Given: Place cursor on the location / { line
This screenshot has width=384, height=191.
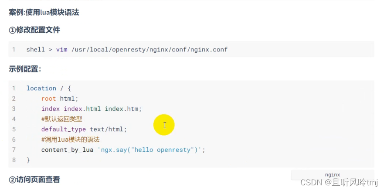Looking at the screenshot, I should click(48, 88).
